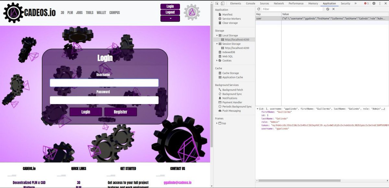Select the user key row in storage table
Image resolution: width=389 pixels, height=188 pixels.
click(x=322, y=18)
